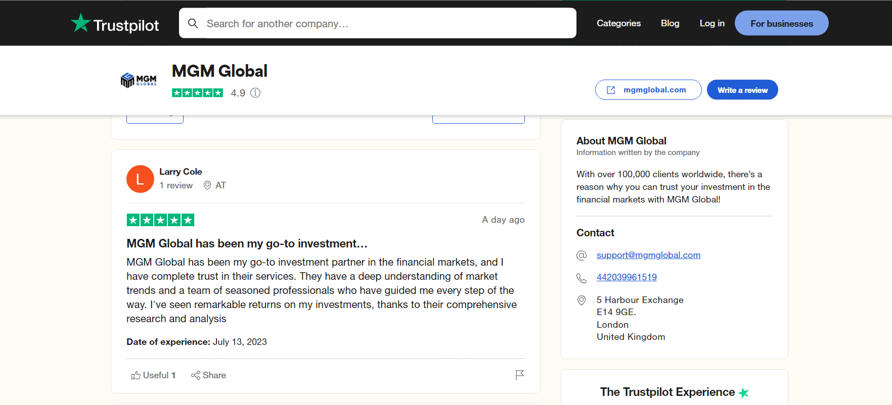Viewport: 892px width, 405px height.
Task: Open Larry Cole's reviewer profile name
Action: (x=181, y=172)
